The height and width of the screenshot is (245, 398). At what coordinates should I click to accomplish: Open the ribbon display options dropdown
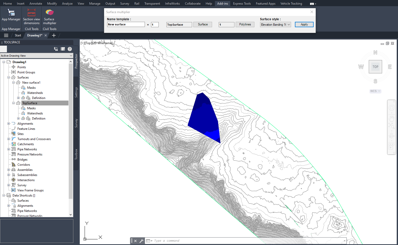point(313,4)
